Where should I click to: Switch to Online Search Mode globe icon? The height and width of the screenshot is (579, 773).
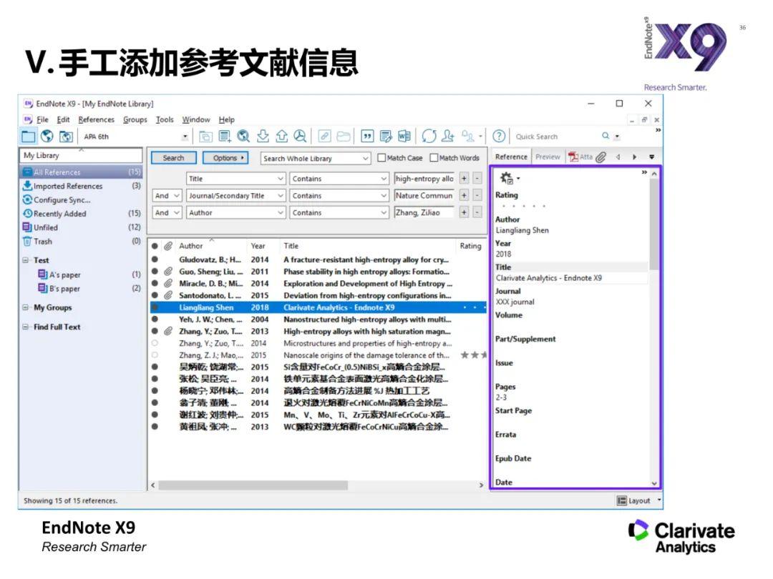click(x=46, y=136)
